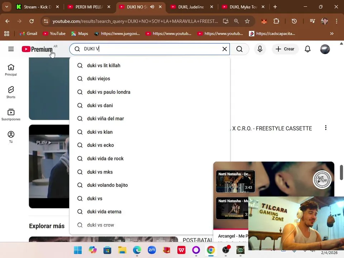Click the magnifier search button
Image resolution: width=344 pixels, height=258 pixels.
[239, 49]
